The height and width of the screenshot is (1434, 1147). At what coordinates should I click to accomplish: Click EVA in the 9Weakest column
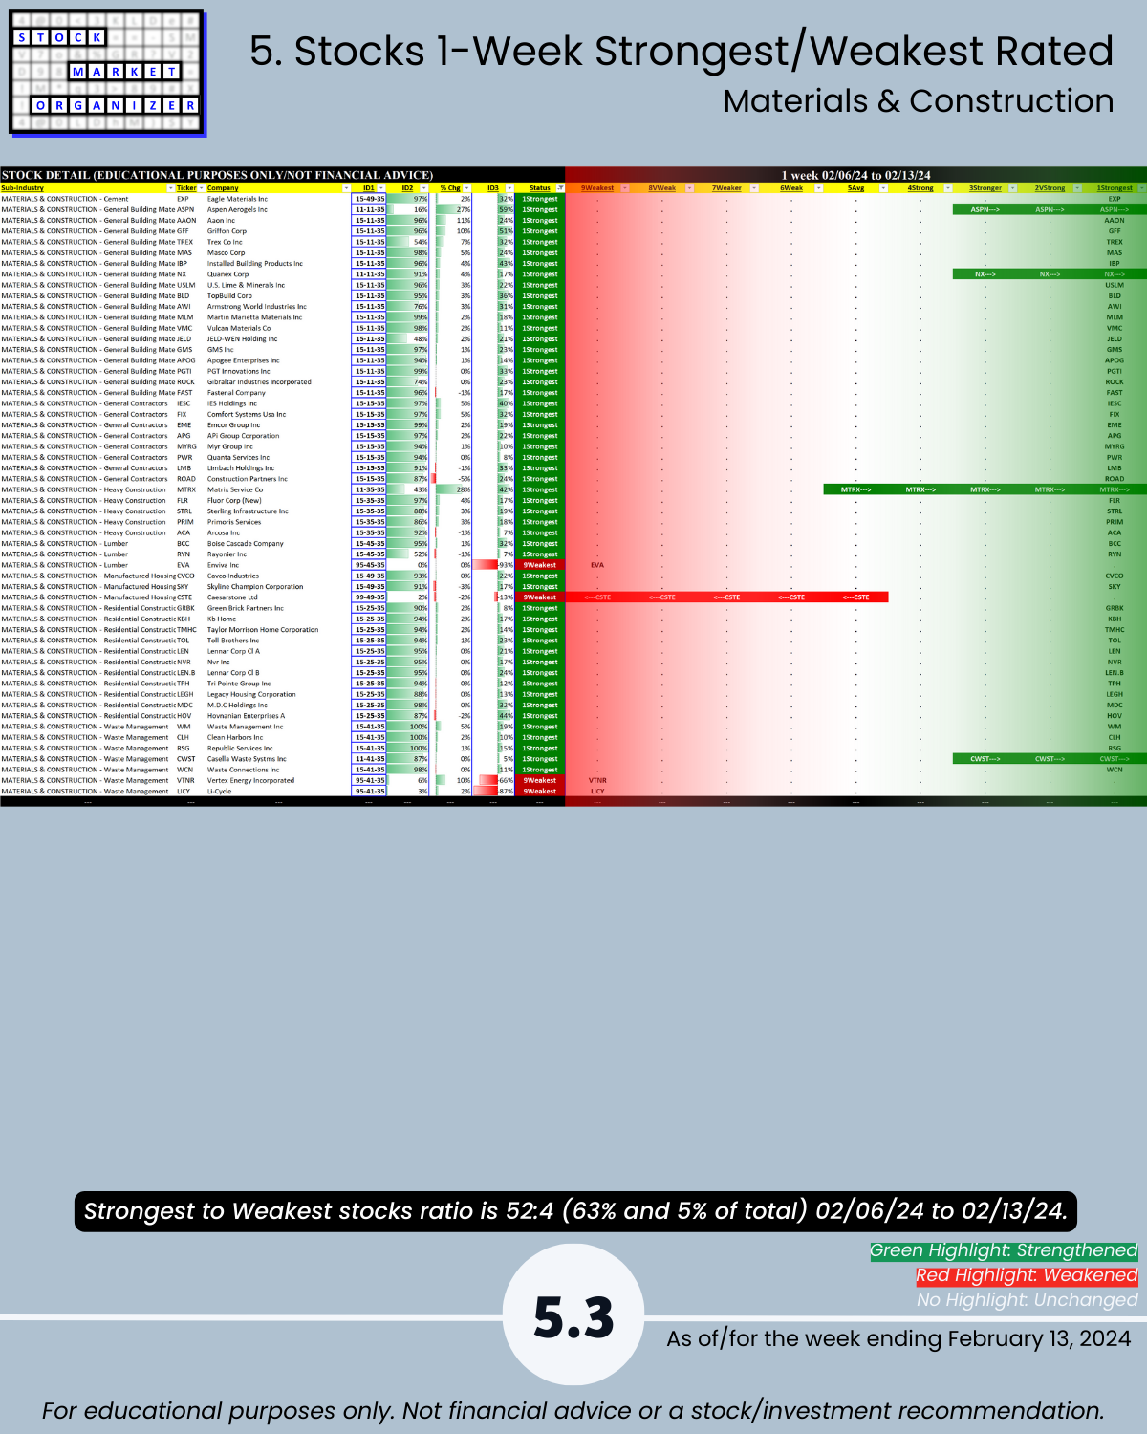pyautogui.click(x=597, y=565)
